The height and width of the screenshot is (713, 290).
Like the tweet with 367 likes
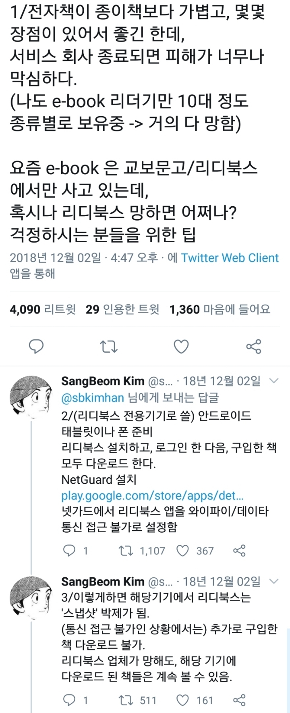coord(183,551)
